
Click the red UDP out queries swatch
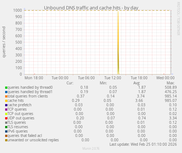6,118
